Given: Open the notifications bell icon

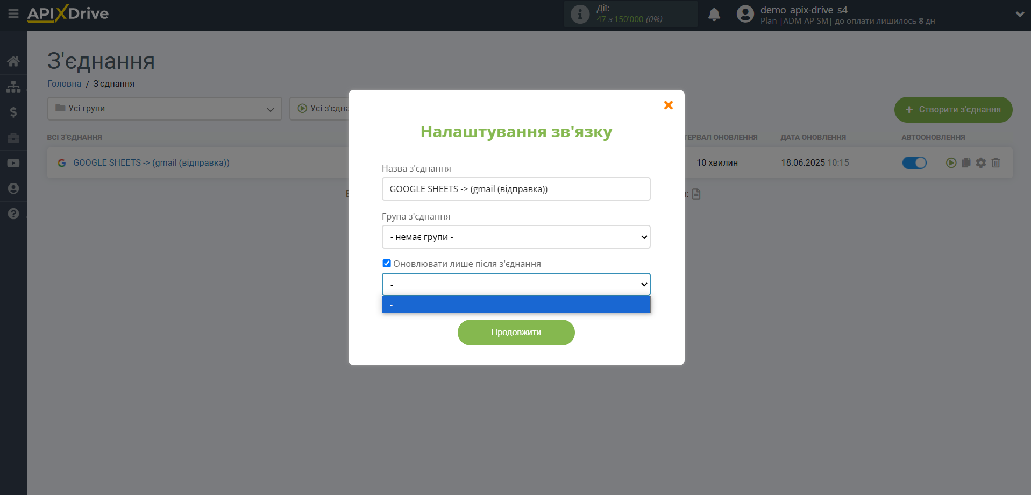Looking at the screenshot, I should [x=714, y=15].
